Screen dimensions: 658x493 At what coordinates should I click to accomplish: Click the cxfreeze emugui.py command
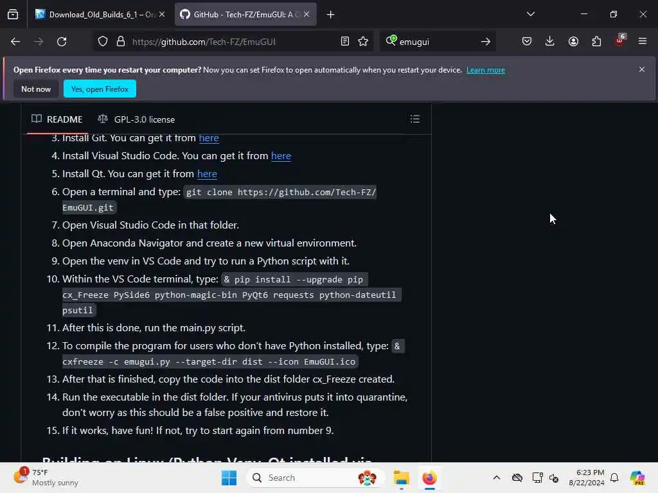click(210, 361)
